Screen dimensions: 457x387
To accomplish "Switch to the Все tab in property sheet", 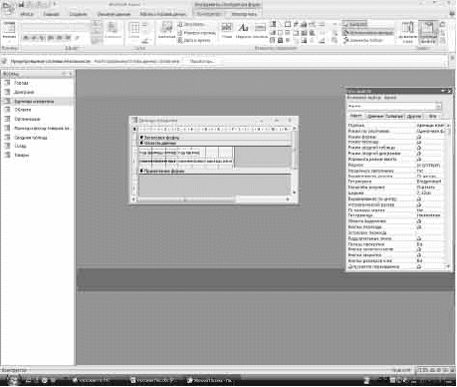I will click(432, 116).
